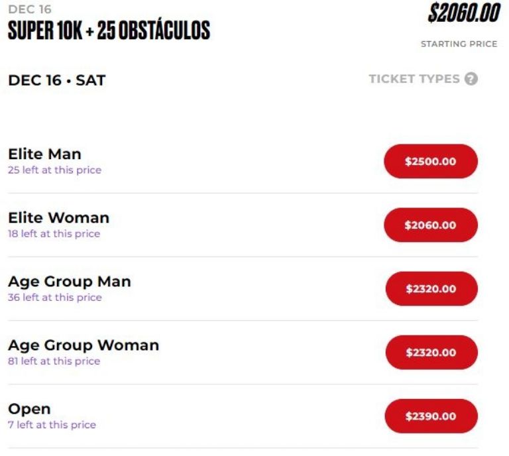Image resolution: width=509 pixels, height=456 pixels.
Task: Pick the Age Group Man $2320.00 button
Action: pyautogui.click(x=431, y=288)
